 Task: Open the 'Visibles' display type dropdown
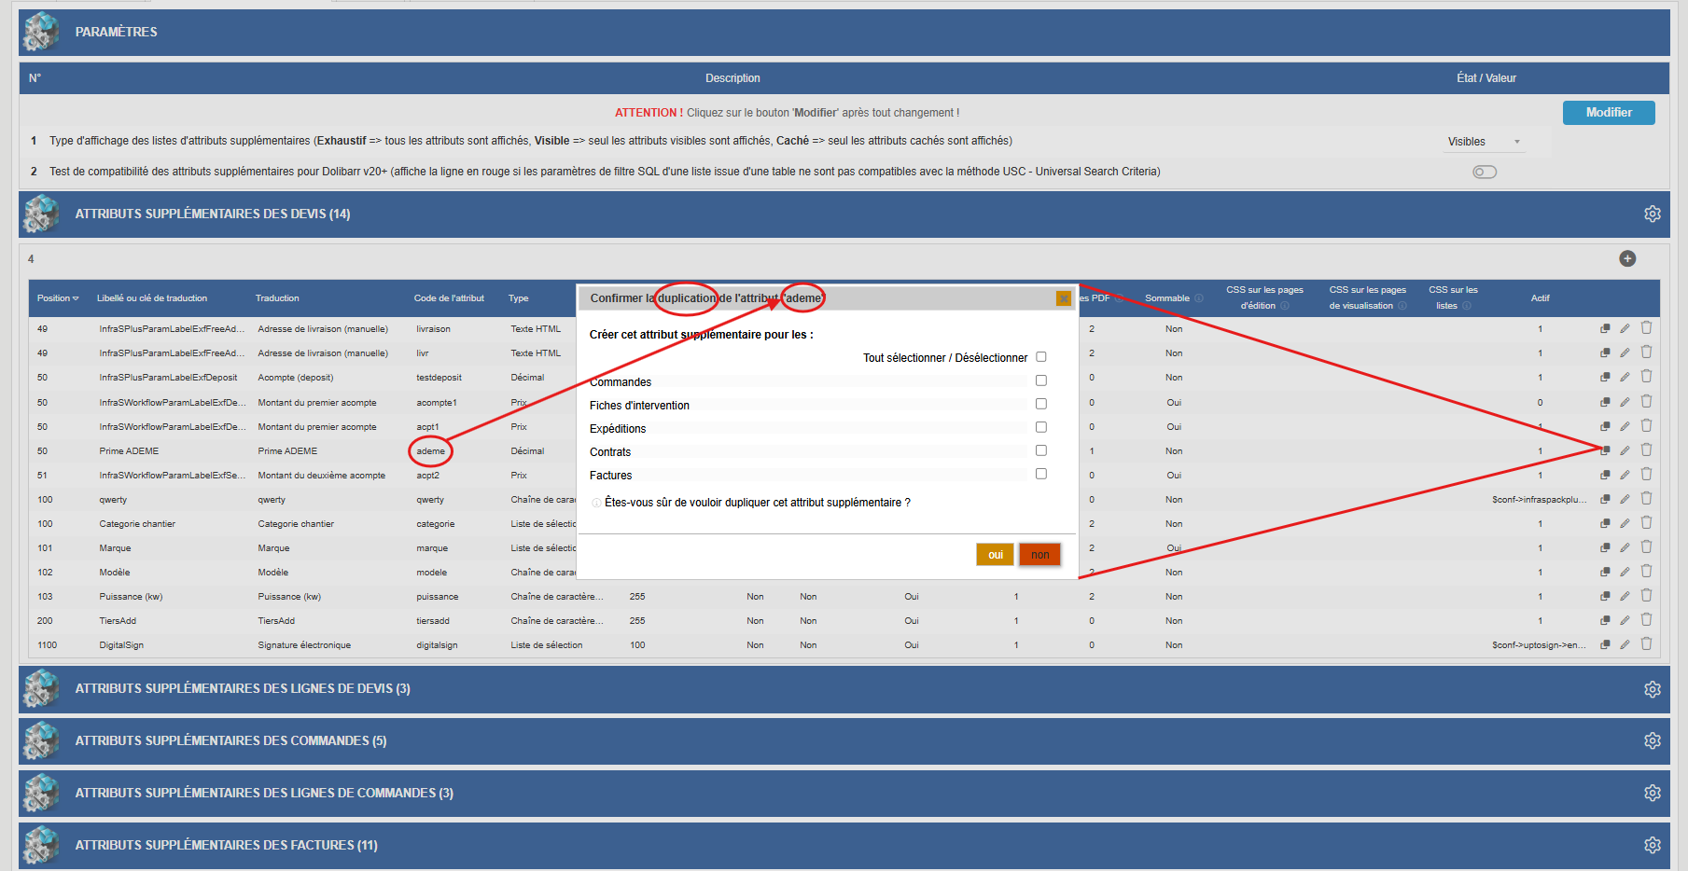(x=1485, y=142)
